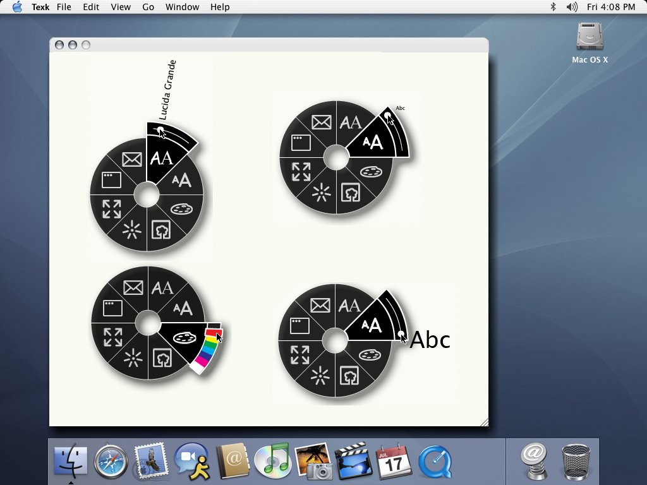Screen dimensions: 647x485
Task: Open the Window menu
Action: tap(183, 7)
